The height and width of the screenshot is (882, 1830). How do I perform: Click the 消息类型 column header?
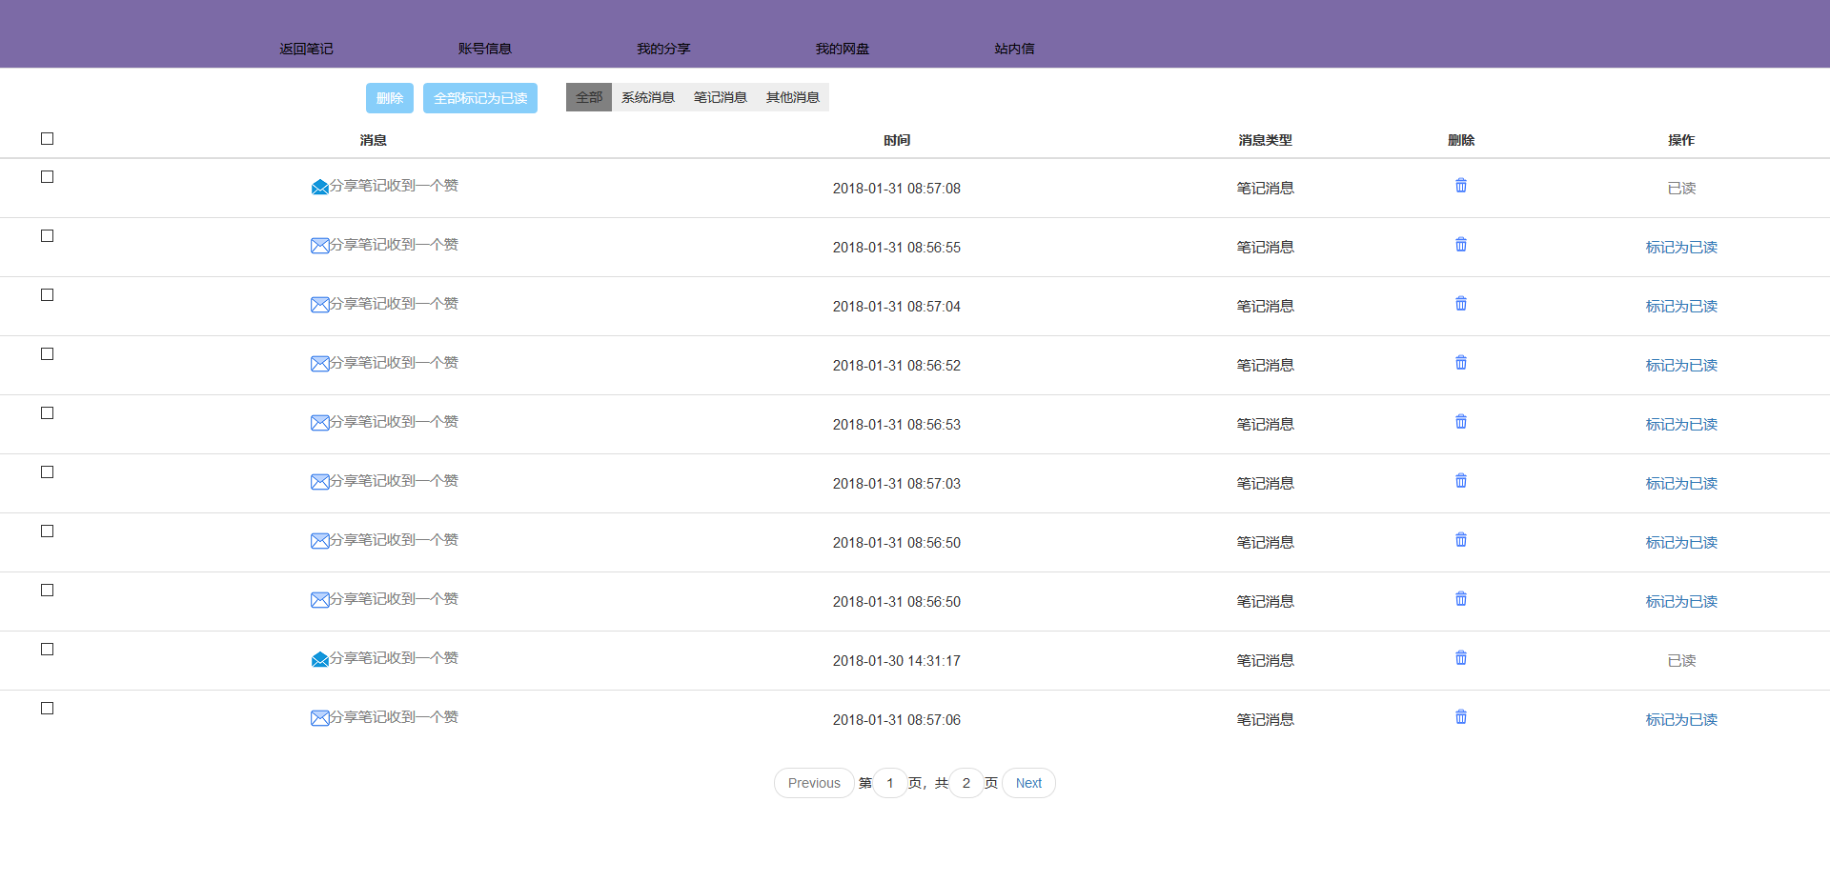pyautogui.click(x=1265, y=140)
